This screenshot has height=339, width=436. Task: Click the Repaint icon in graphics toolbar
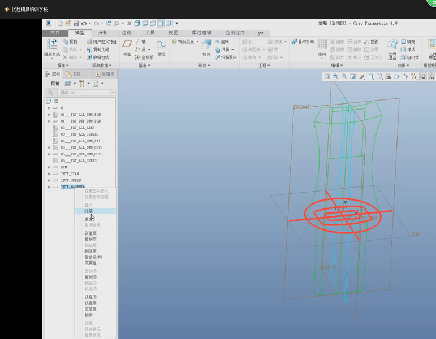click(x=353, y=76)
